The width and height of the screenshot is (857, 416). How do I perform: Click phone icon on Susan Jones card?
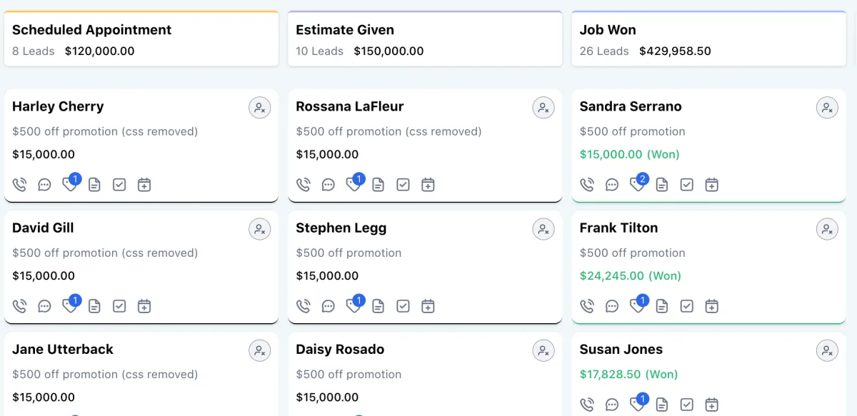tap(587, 405)
